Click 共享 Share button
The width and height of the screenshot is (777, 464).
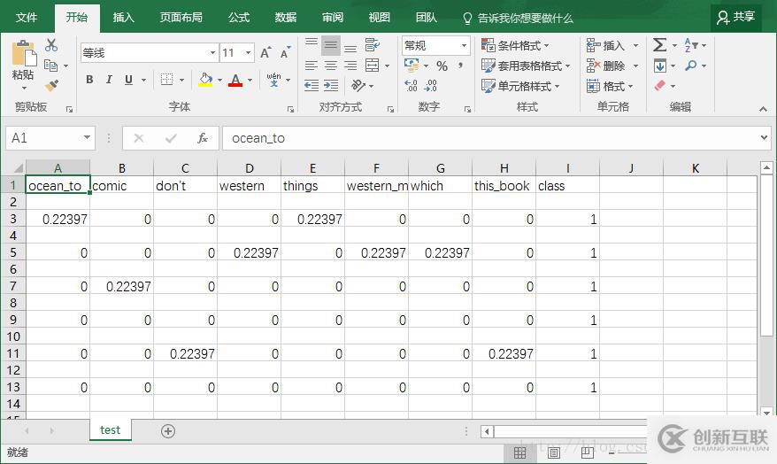click(x=736, y=18)
